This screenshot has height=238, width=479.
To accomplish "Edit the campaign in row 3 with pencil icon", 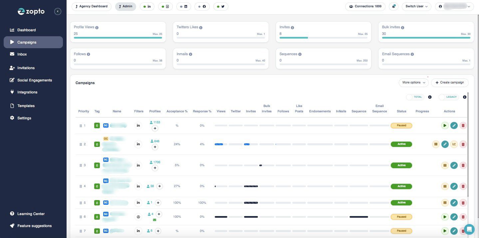I will coord(454,165).
